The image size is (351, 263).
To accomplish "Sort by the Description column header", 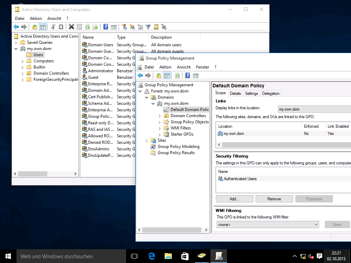I will (x=174, y=37).
